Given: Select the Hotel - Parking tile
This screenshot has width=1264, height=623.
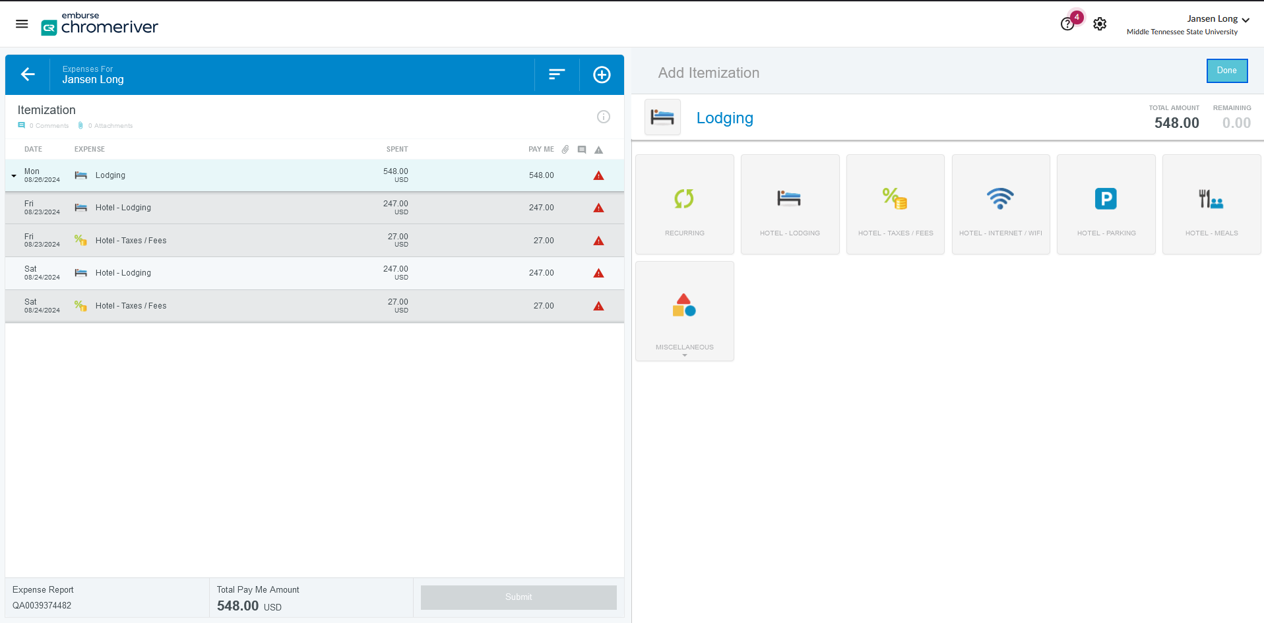Looking at the screenshot, I should [x=1106, y=204].
